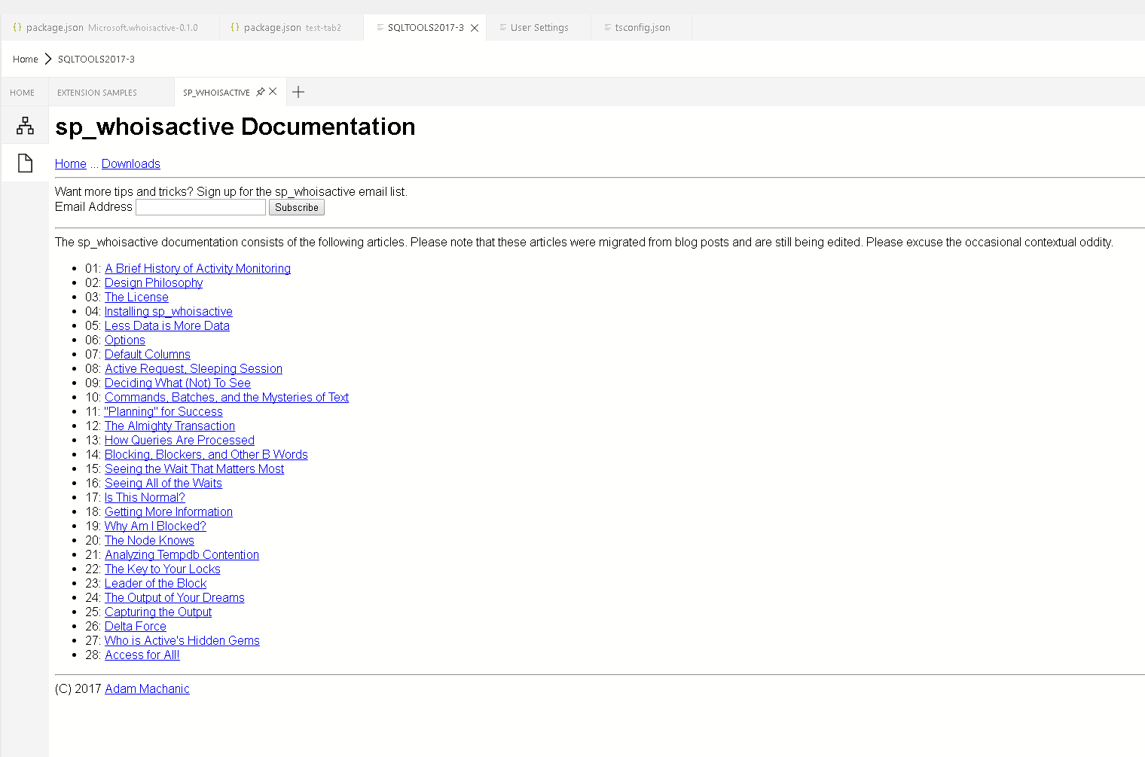
Task: Open the tsconfig.json editor tab
Action: (x=642, y=28)
